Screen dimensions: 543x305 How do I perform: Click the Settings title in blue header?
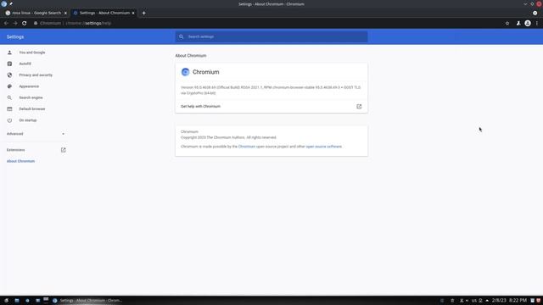coord(15,36)
